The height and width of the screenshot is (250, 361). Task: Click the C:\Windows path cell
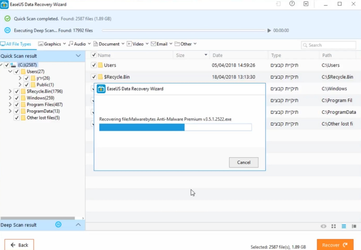click(334, 88)
